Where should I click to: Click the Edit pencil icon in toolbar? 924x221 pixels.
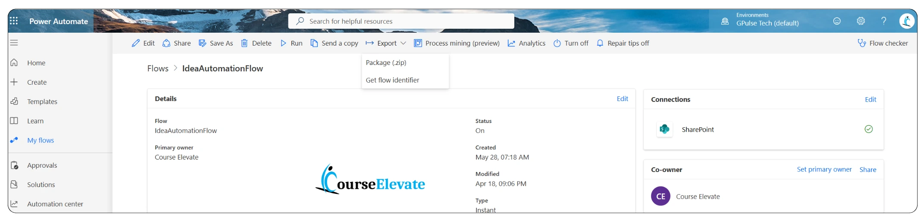click(136, 43)
